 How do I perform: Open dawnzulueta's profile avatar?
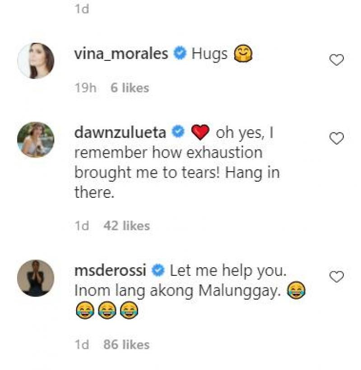pos(36,140)
